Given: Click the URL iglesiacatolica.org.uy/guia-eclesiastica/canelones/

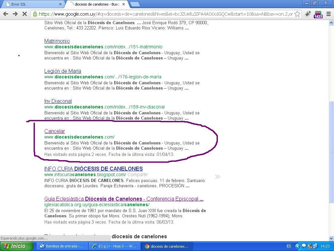Looking at the screenshot, I should point(97,205).
